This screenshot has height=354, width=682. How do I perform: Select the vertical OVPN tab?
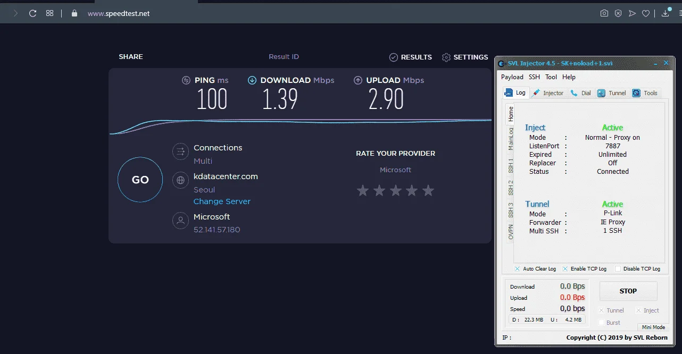(x=510, y=232)
